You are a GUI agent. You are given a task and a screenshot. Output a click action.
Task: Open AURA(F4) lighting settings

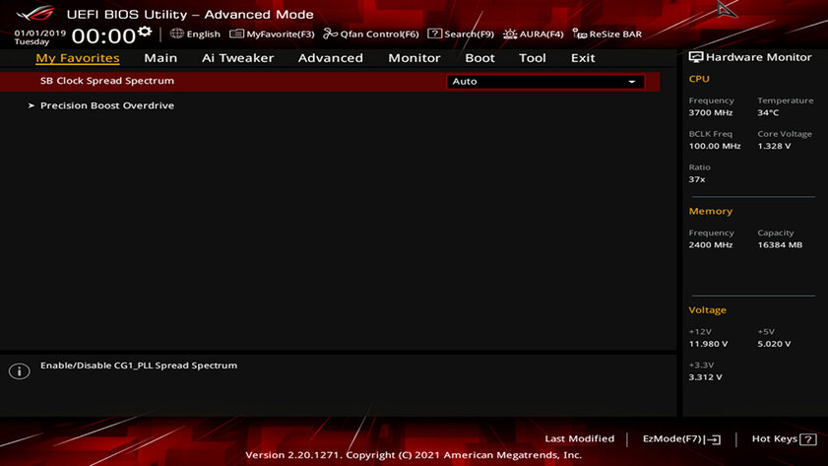tap(534, 33)
